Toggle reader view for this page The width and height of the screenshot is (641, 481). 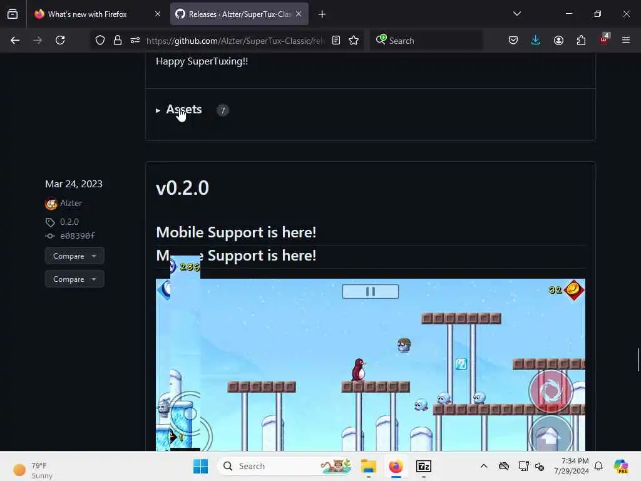click(x=336, y=41)
